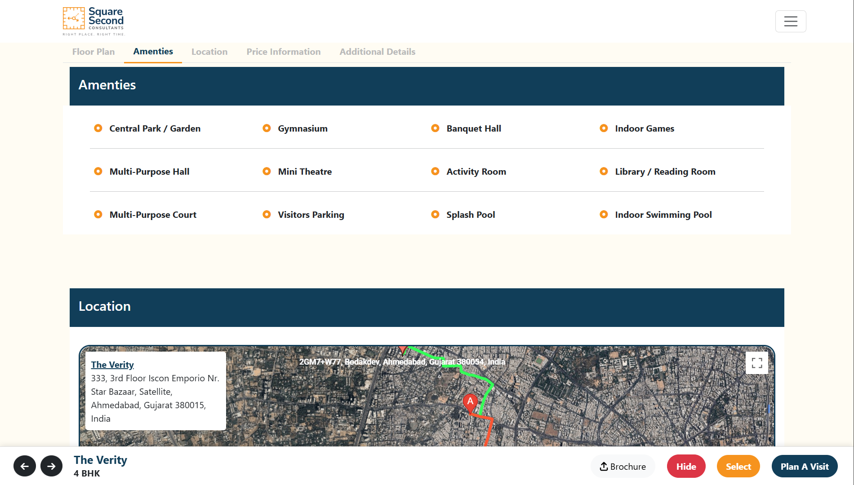Click the red marker A on map
The image size is (854, 485).
(470, 402)
